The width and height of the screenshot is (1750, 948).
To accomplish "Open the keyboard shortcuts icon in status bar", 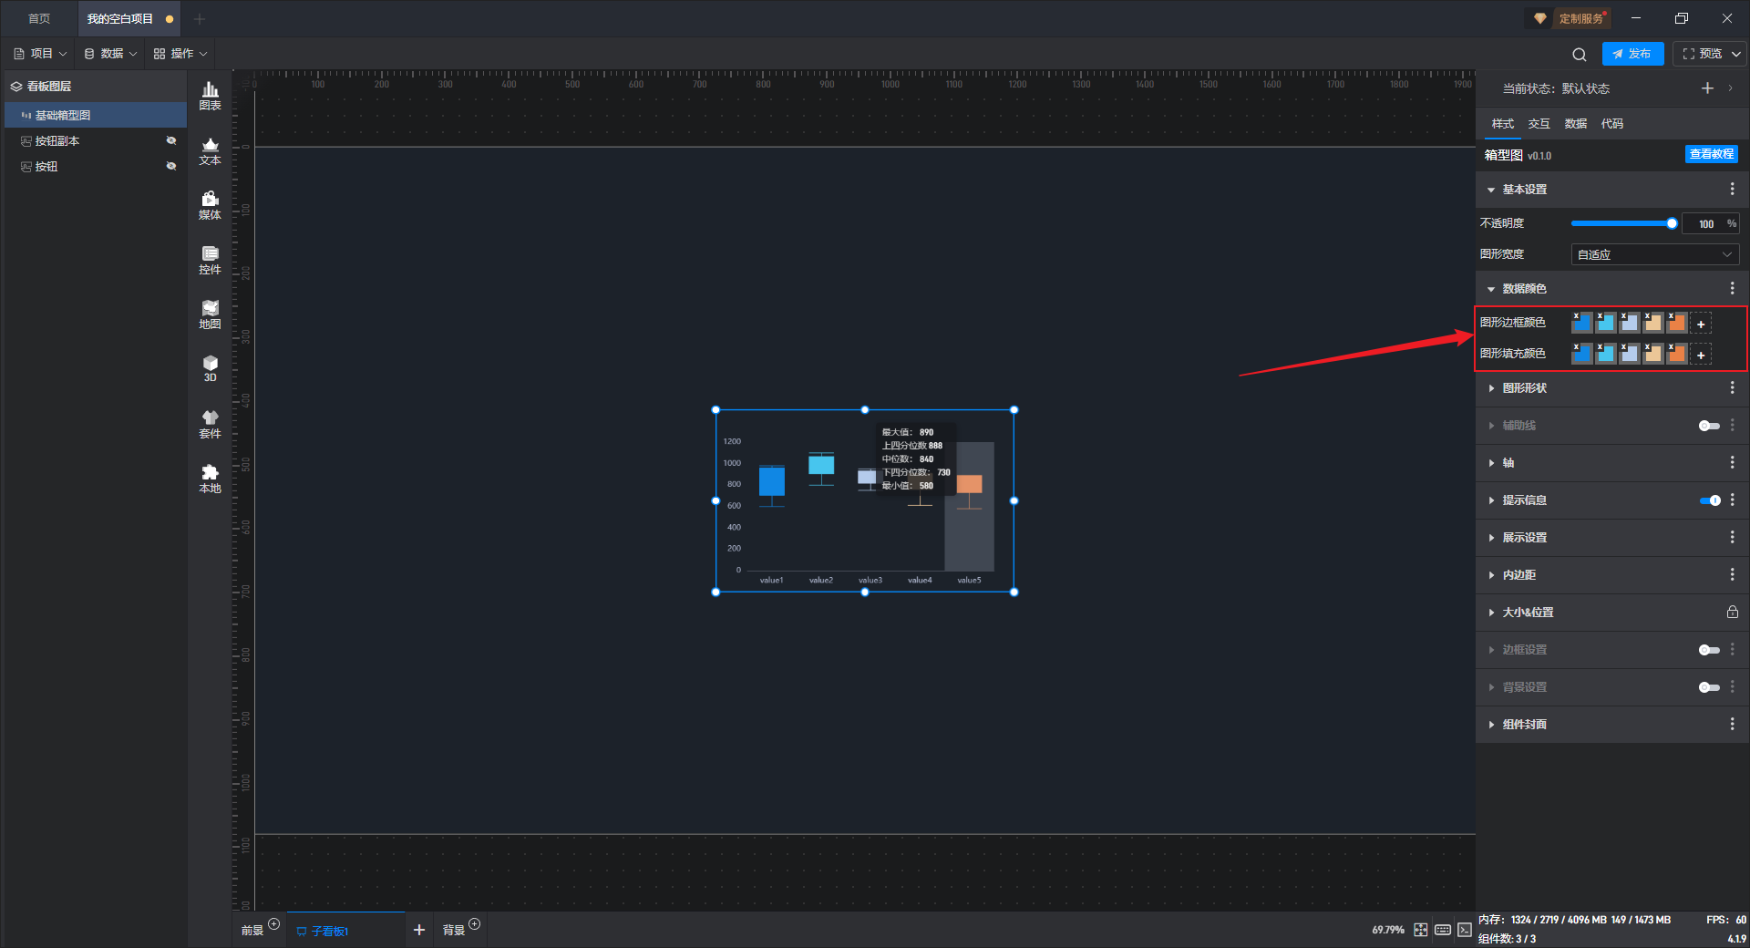I will coord(1443,930).
